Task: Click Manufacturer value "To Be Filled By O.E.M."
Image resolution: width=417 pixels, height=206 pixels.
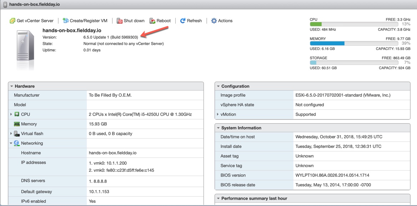Action: point(111,95)
